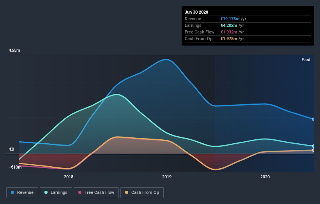320x204 pixels.
Task: Click the 2019 x-axis label
Action: click(x=167, y=177)
